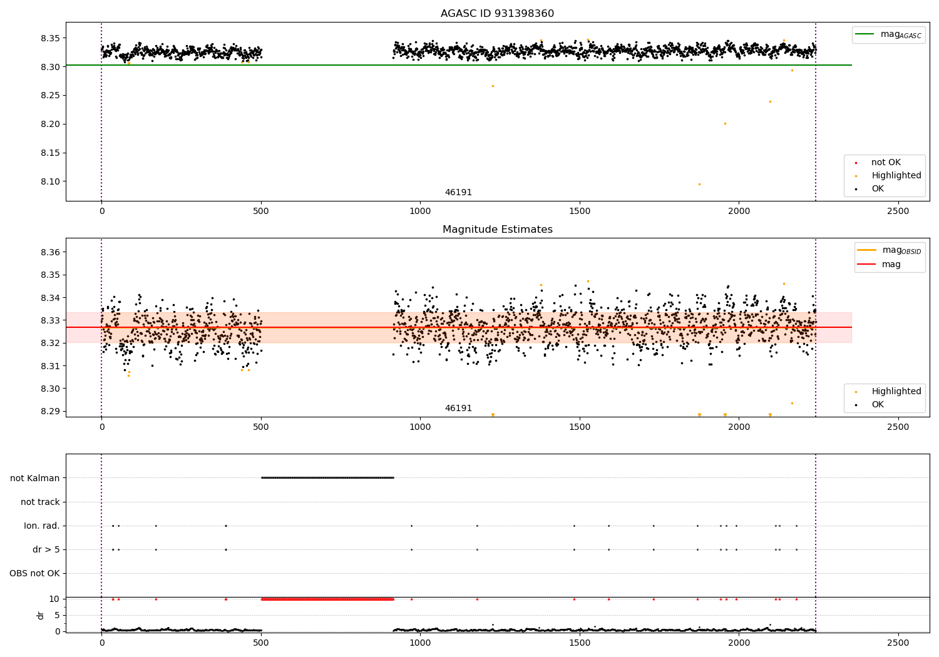939x657 pixels.
Task: Click the 8.25 y-tick in top plot
Action: click(x=51, y=96)
